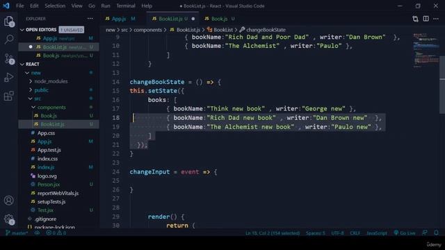This screenshot has height=250, width=445.
Task: Open the Explorer activity bar icon
Action: 9,21
